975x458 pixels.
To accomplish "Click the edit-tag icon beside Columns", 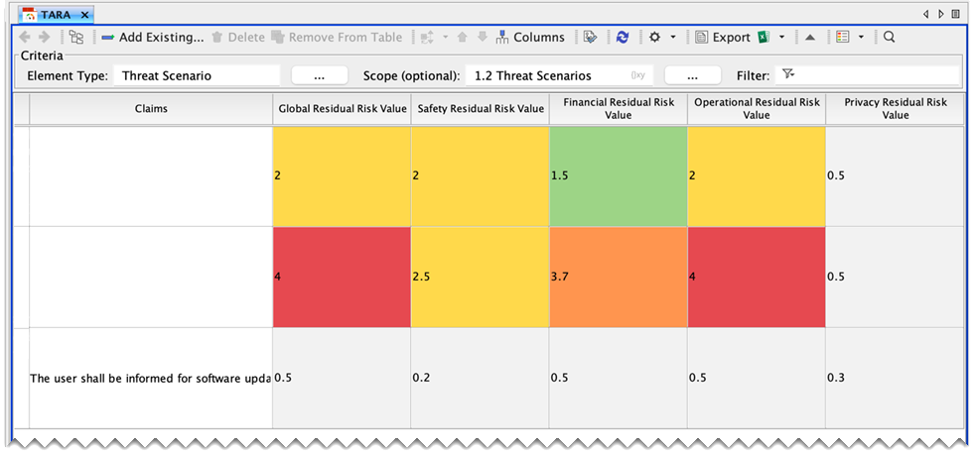I will 591,38.
